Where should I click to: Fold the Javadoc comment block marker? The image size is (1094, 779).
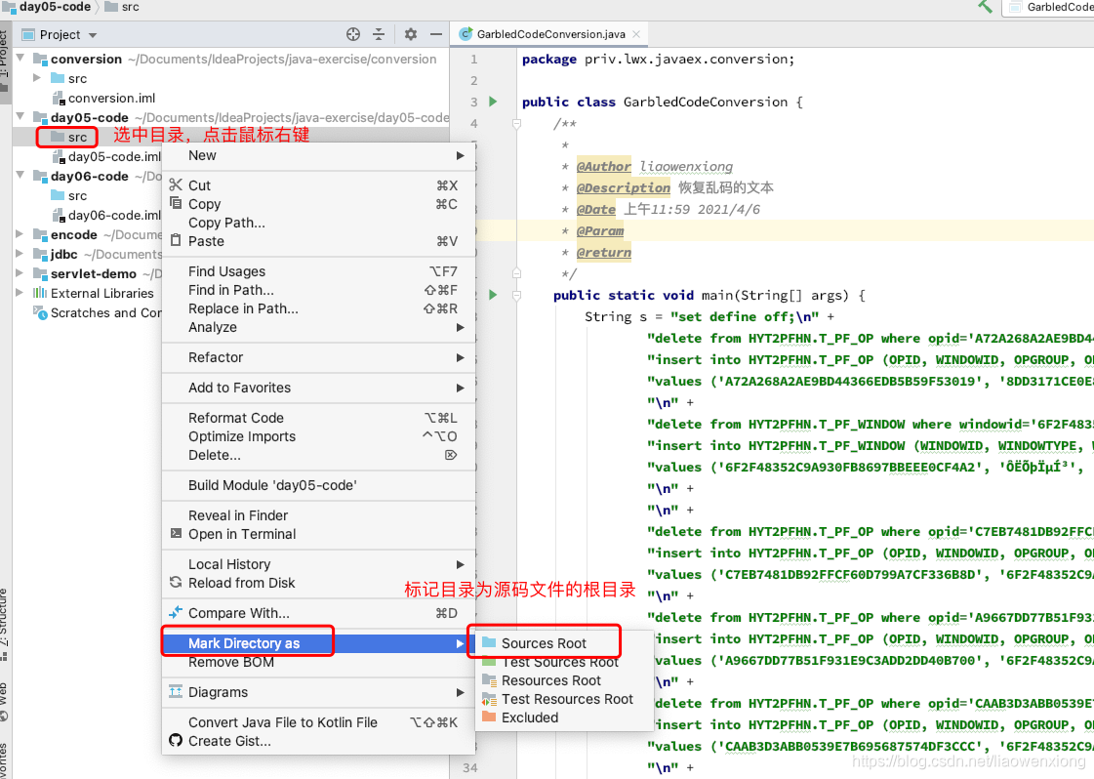pos(516,124)
